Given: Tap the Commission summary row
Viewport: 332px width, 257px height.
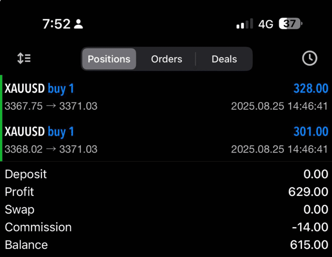Looking at the screenshot, I should (166, 227).
